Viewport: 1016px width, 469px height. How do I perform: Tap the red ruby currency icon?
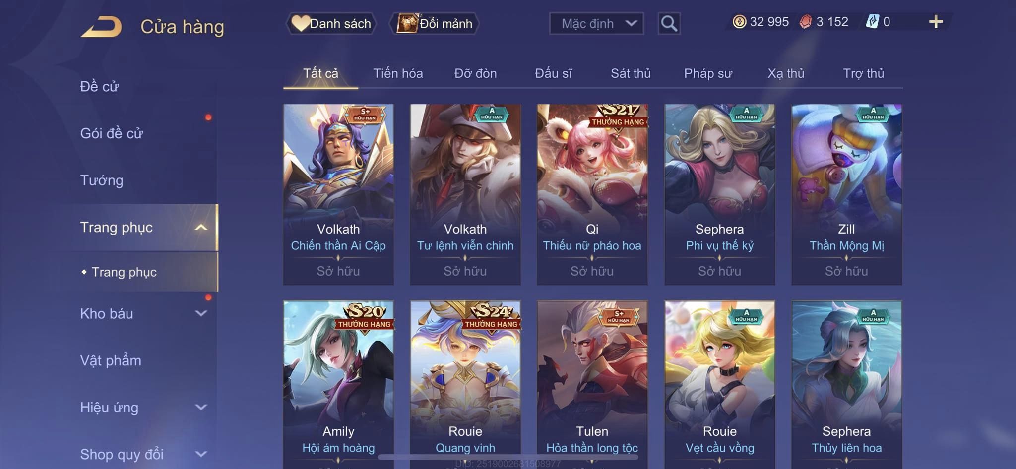(x=806, y=22)
